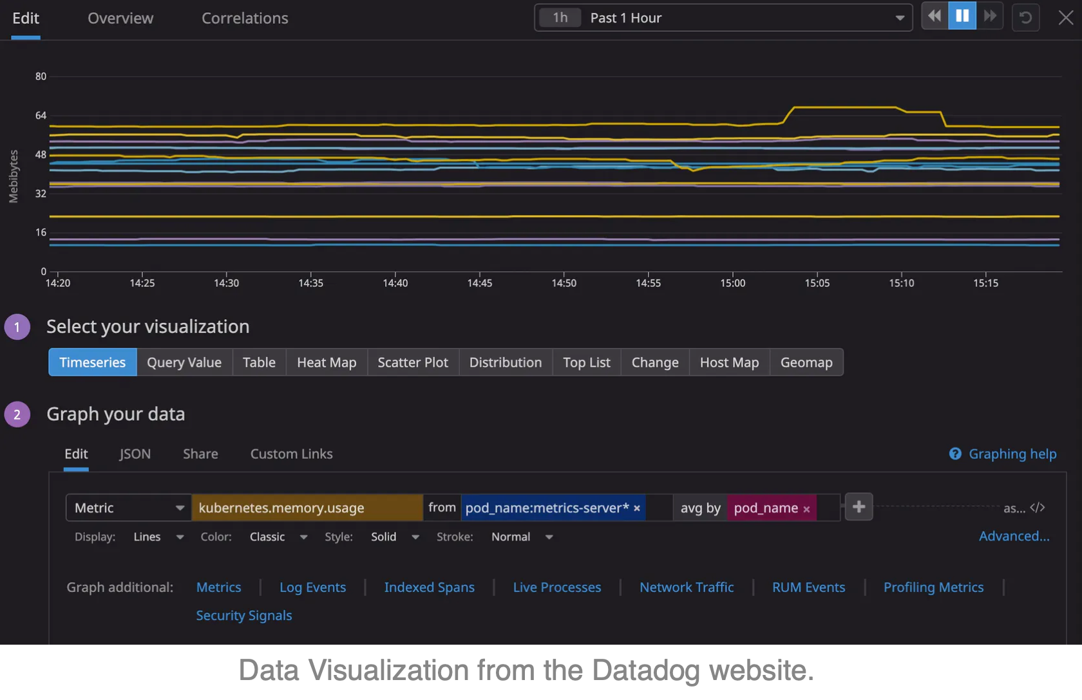
Task: Open the Past 1 Hour time dropdown
Action: pos(723,17)
